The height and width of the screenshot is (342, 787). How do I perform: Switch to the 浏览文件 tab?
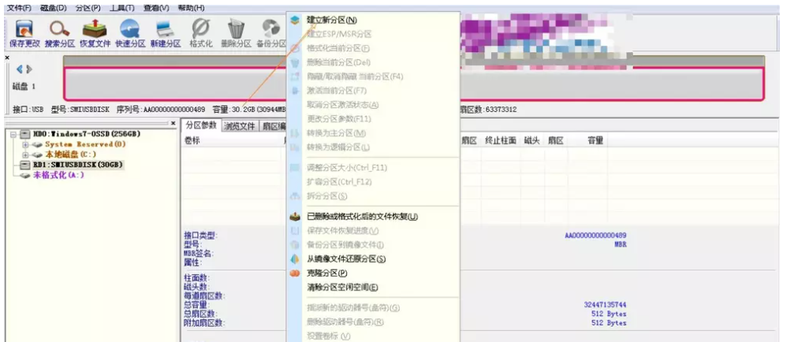coord(240,126)
